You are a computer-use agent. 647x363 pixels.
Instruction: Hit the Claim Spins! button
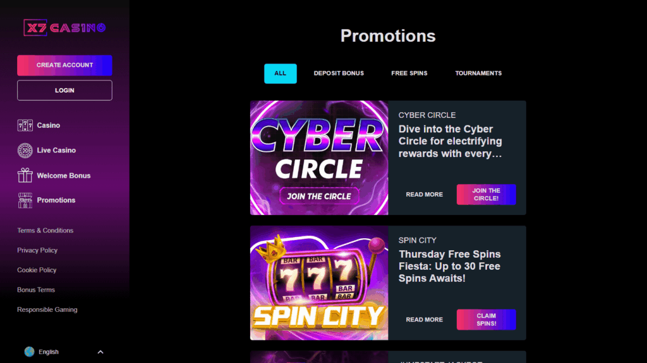coord(486,320)
